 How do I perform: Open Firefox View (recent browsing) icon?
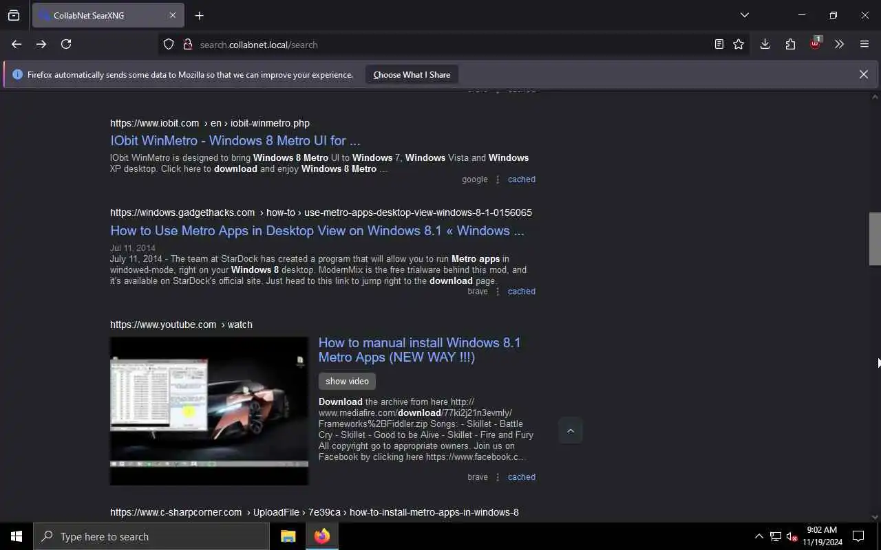(14, 15)
